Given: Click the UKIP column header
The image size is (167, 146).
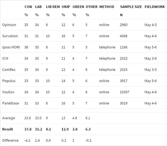Looking at the screenshot, I should [66, 7].
